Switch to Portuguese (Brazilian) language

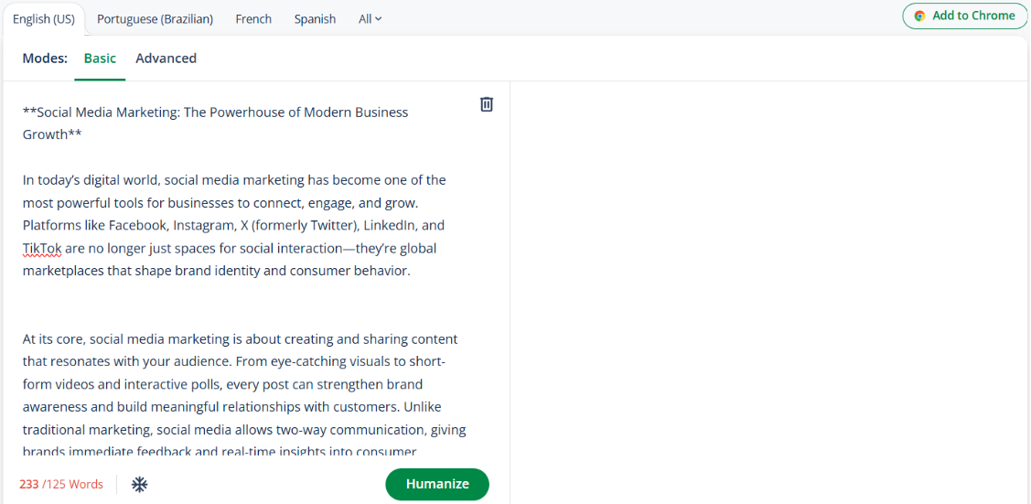(155, 19)
